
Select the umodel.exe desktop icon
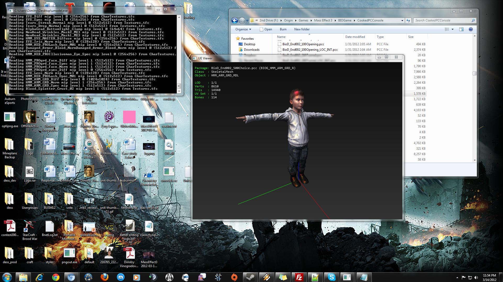pos(169,174)
